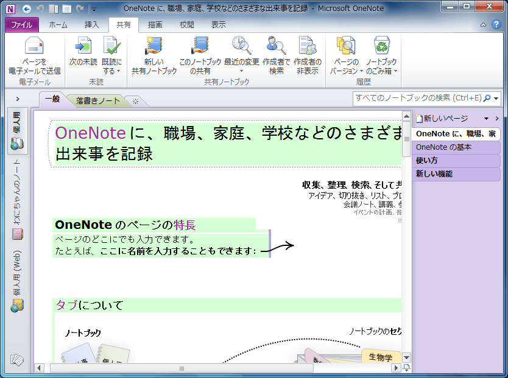Open page 'OneNote に、職場、家' in page list
508x378 pixels.
click(456, 134)
